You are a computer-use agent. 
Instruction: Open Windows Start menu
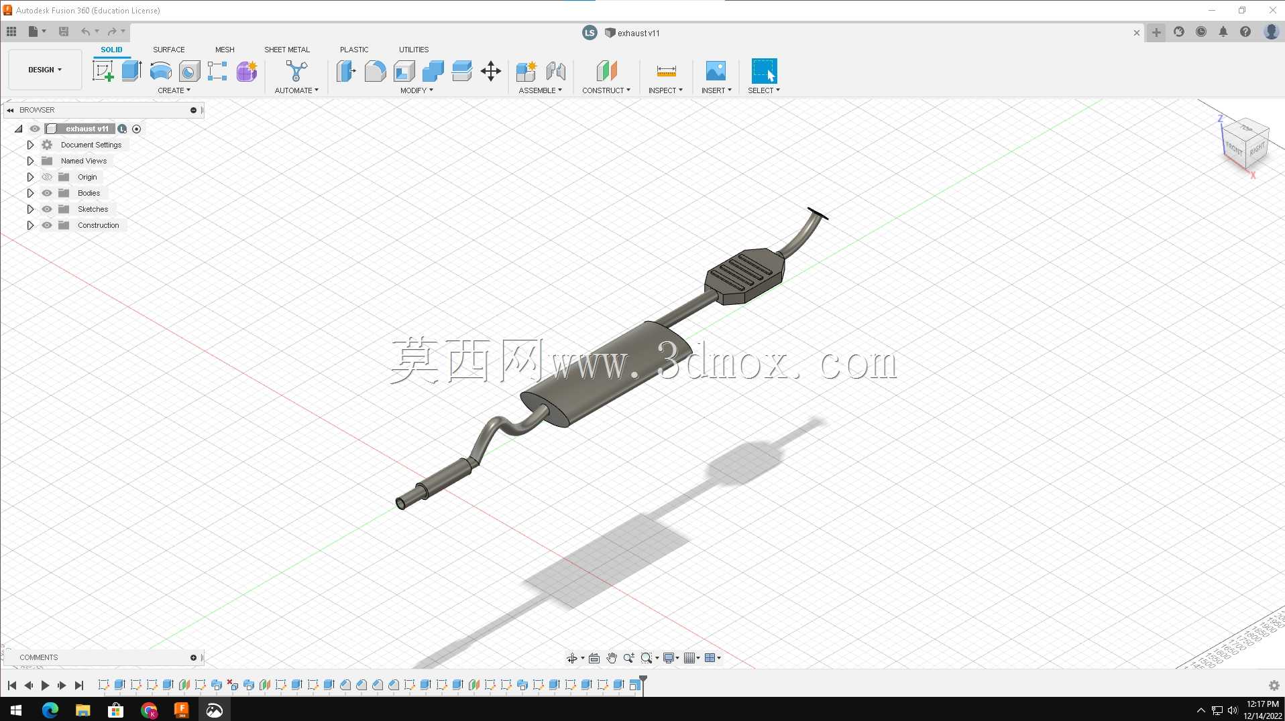[16, 710]
